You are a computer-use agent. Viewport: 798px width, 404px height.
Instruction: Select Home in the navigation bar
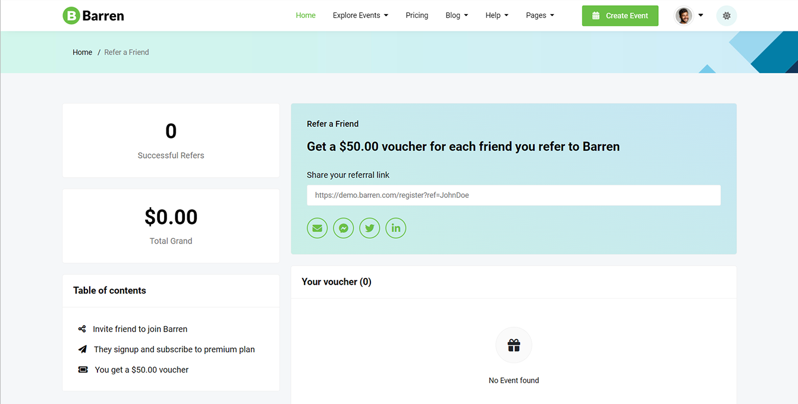click(306, 15)
